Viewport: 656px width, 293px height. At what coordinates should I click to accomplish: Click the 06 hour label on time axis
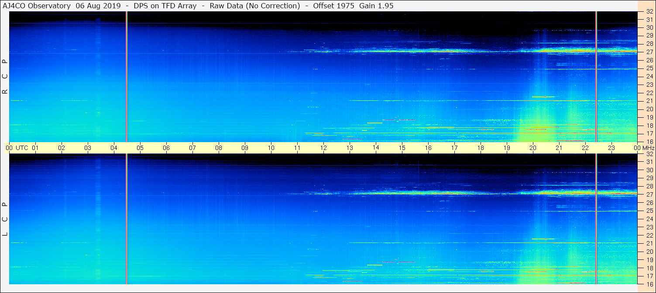166,148
